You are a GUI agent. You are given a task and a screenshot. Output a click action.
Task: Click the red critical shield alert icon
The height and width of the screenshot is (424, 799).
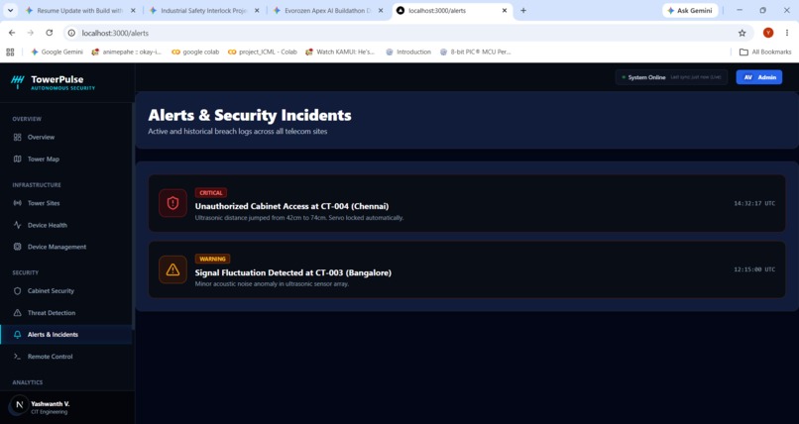[x=172, y=203]
